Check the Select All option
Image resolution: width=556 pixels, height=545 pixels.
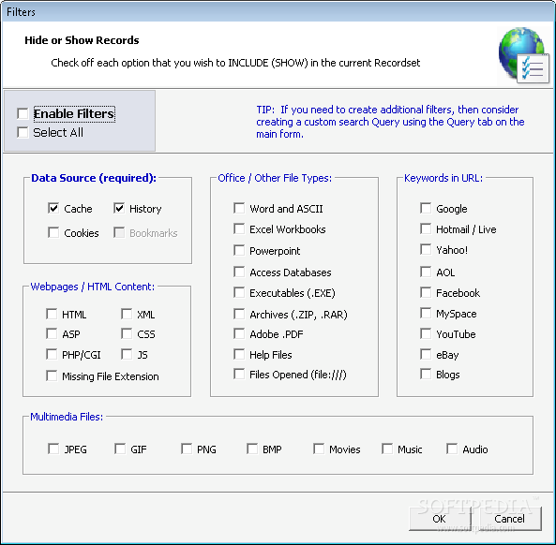click(23, 132)
